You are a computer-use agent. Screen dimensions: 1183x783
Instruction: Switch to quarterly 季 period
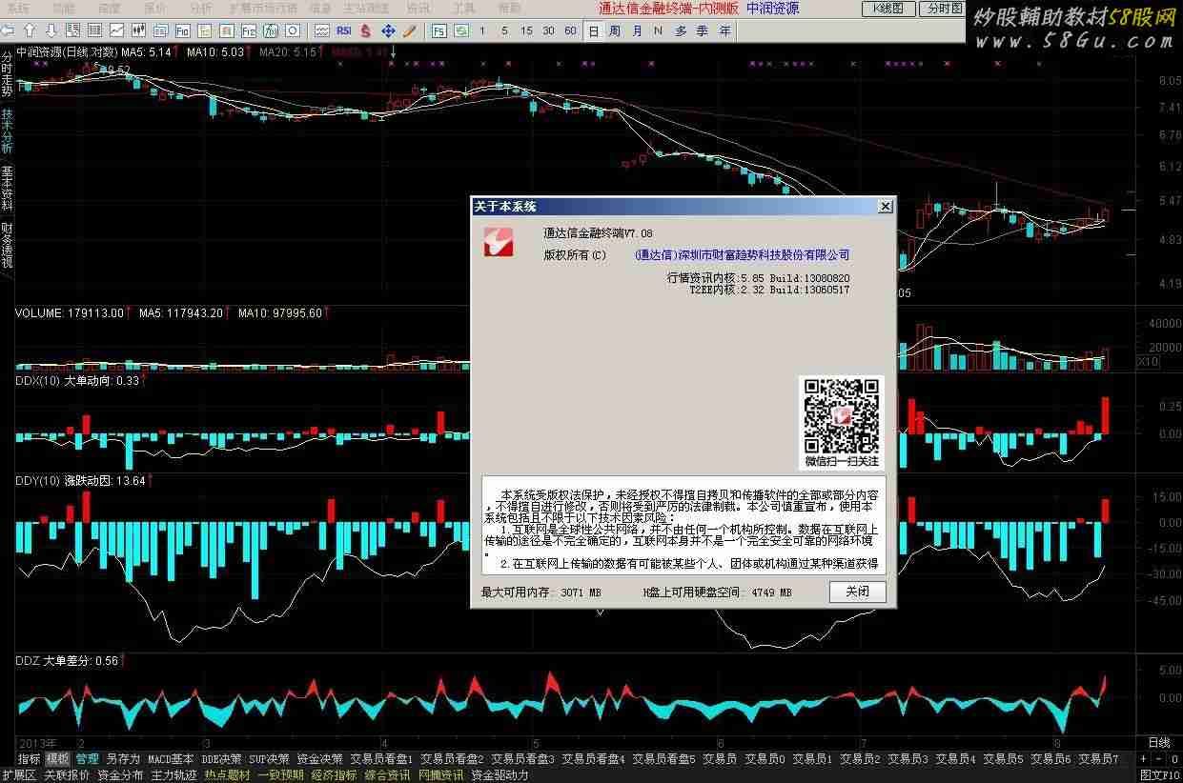(703, 30)
